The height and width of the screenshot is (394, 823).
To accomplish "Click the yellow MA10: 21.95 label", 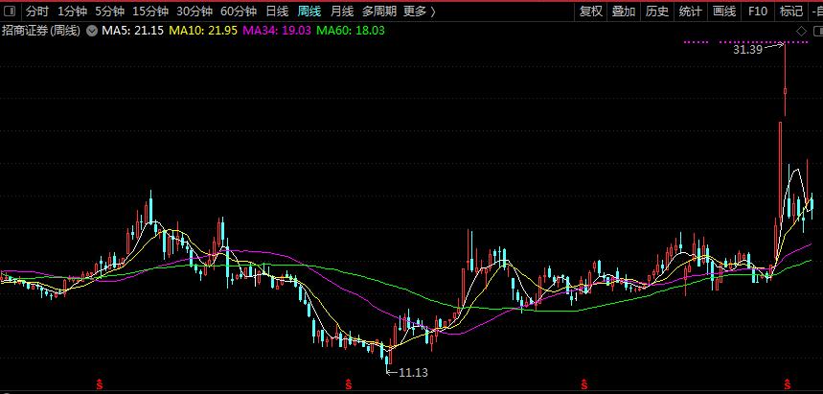I will [201, 31].
